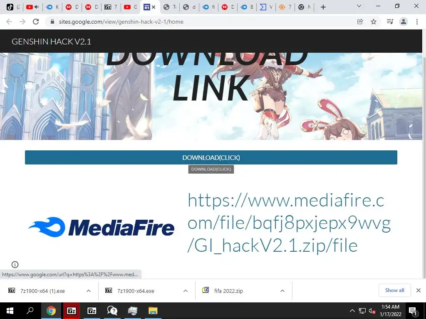Open the media control playlist icon
Viewport: 426px width, 319px height.
click(x=390, y=22)
